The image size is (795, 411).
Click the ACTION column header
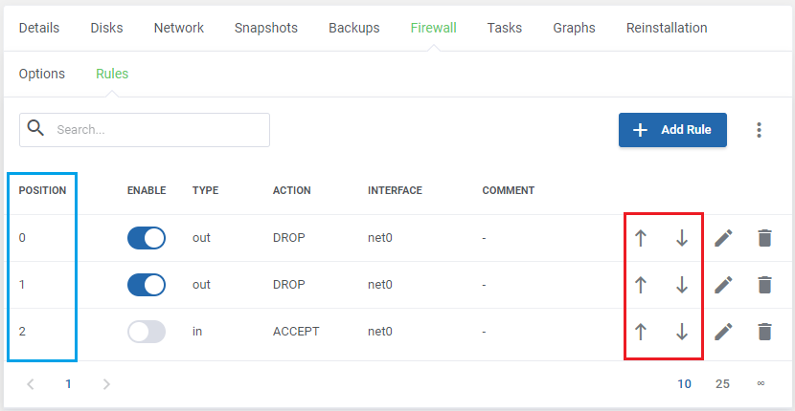[291, 191]
